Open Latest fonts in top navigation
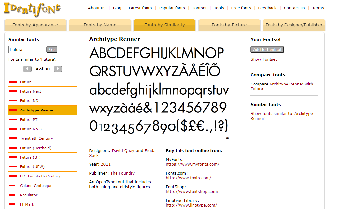Viewport: 341px width, 209px height. click(x=140, y=8)
